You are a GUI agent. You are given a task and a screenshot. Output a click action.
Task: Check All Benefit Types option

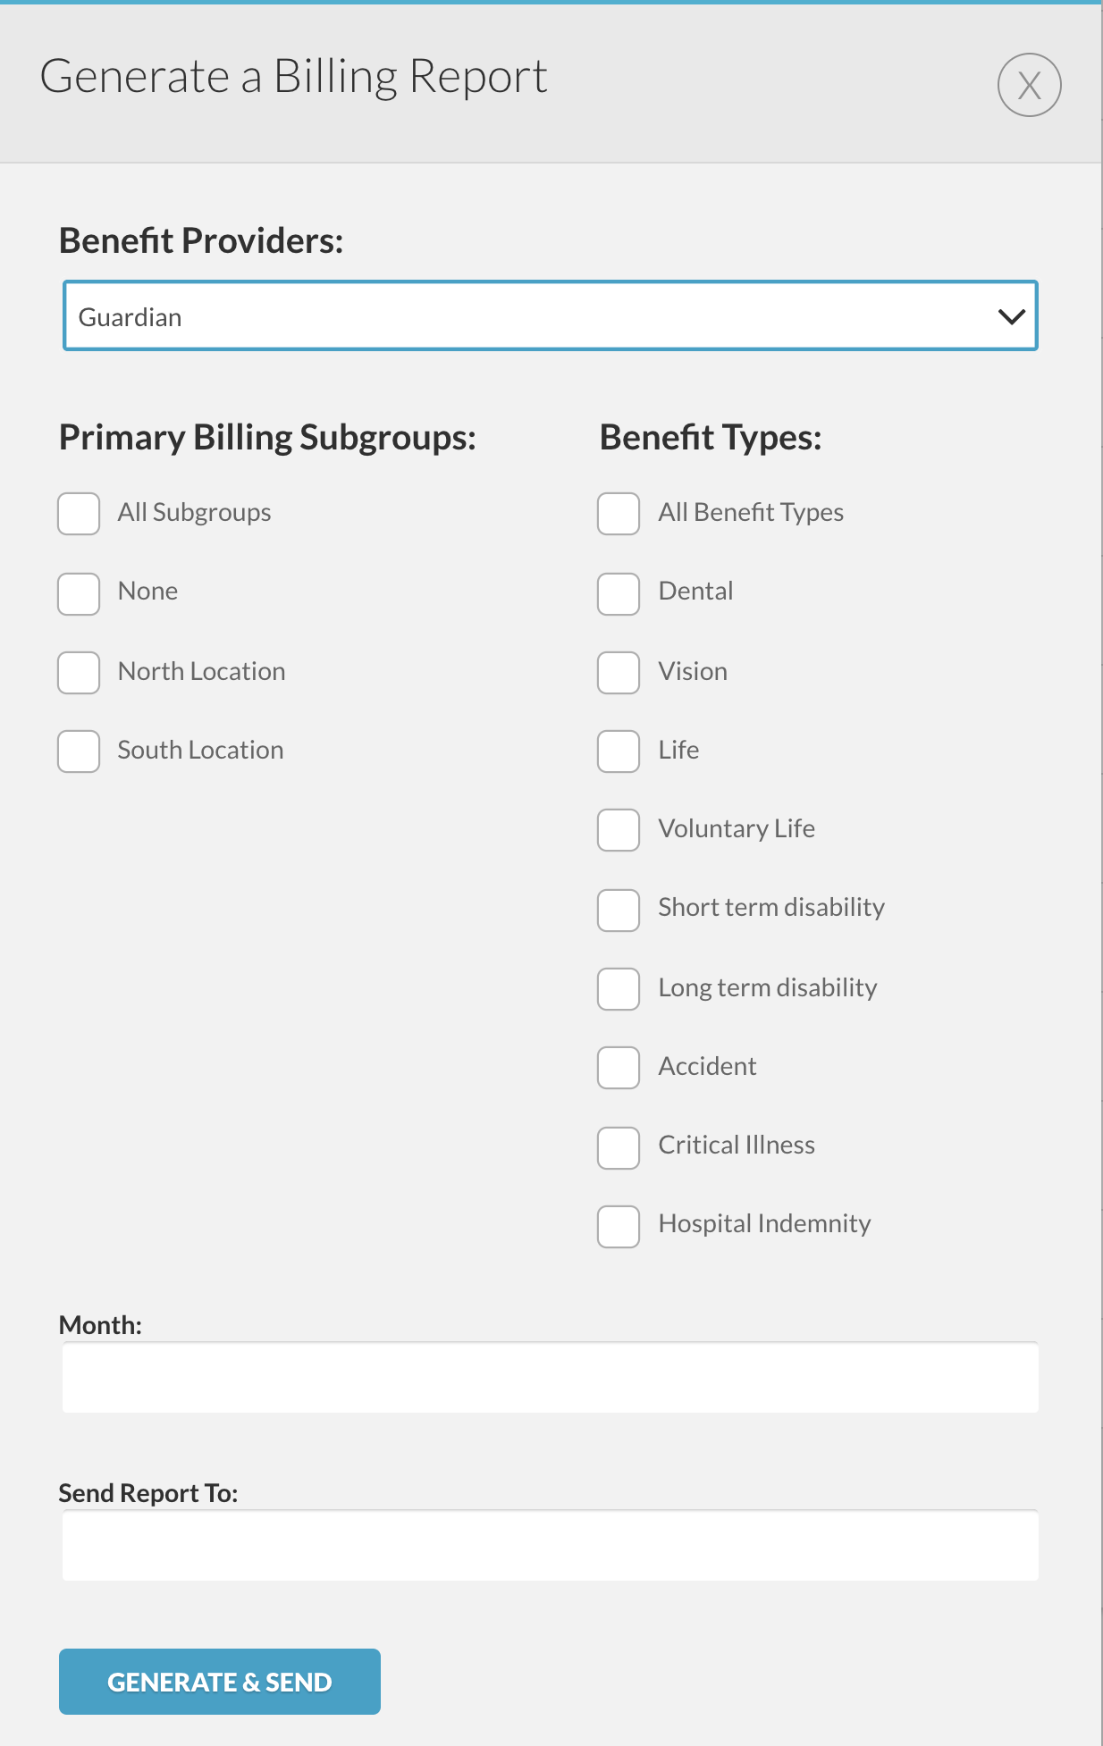pos(619,514)
